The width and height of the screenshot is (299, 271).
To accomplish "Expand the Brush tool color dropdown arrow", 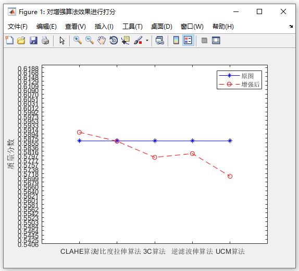I will click(147, 40).
